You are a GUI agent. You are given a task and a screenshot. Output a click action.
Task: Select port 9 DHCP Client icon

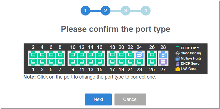pos(73,62)
